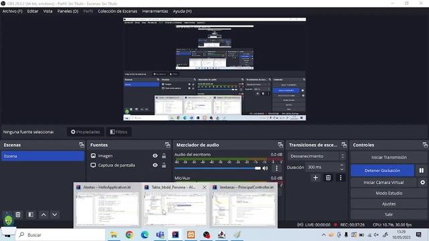The width and height of the screenshot is (429, 241).
Task: Select the Tabla_bbdd_Persona window thumbnail
Action: (175, 206)
